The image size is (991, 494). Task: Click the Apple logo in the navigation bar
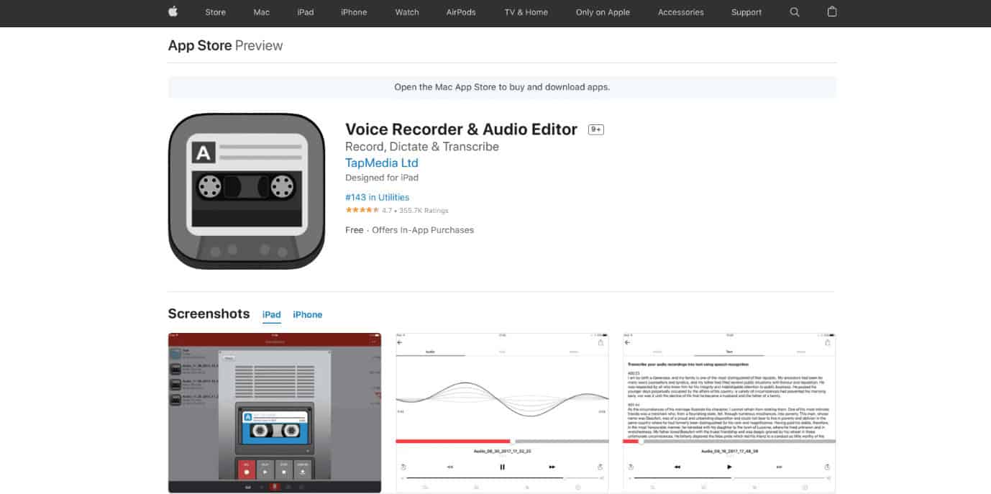173,12
